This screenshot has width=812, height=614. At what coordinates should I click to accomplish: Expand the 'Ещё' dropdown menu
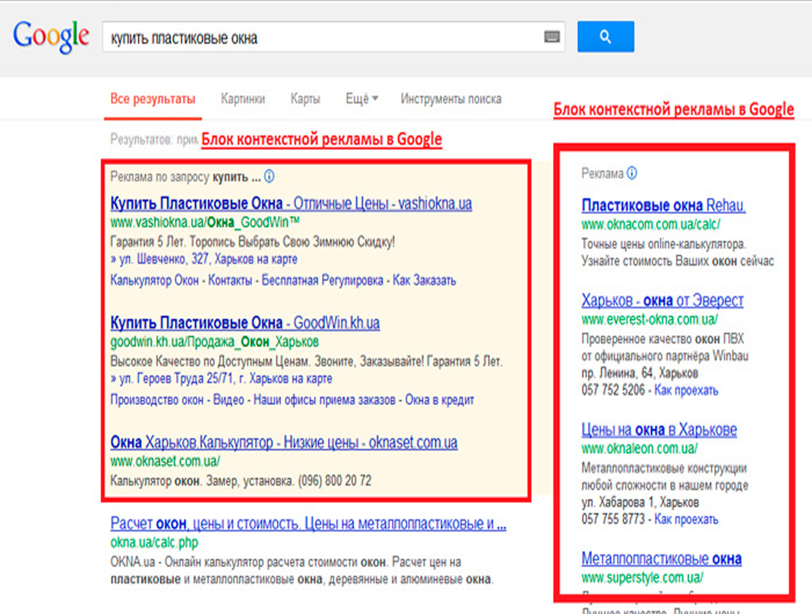(361, 99)
